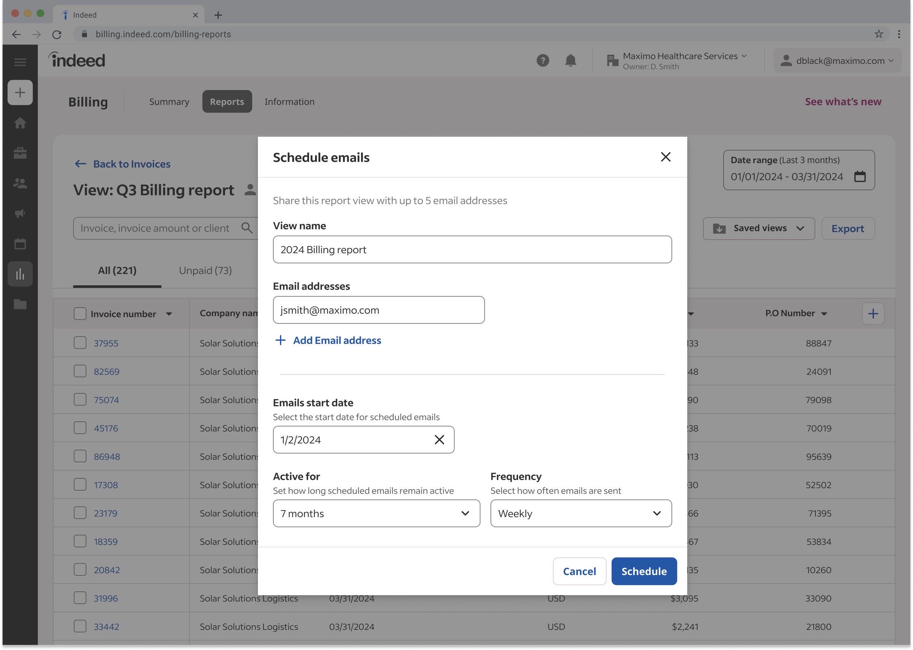Click the site lock icon in address bar
This screenshot has width=913, height=650.
[x=84, y=34]
